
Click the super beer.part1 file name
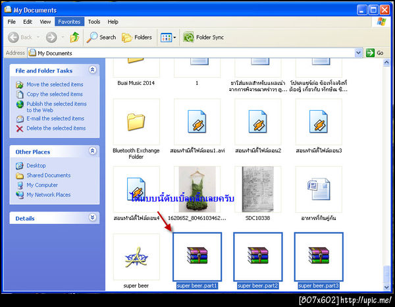point(197,286)
